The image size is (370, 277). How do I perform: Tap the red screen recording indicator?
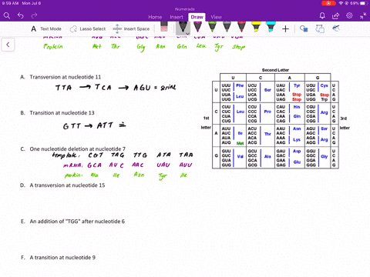coord(328,3)
